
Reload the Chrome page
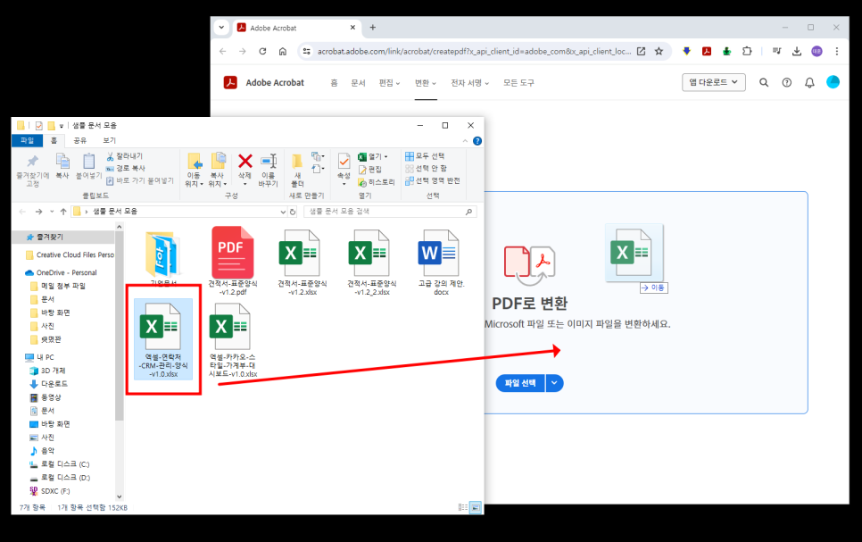coord(262,51)
